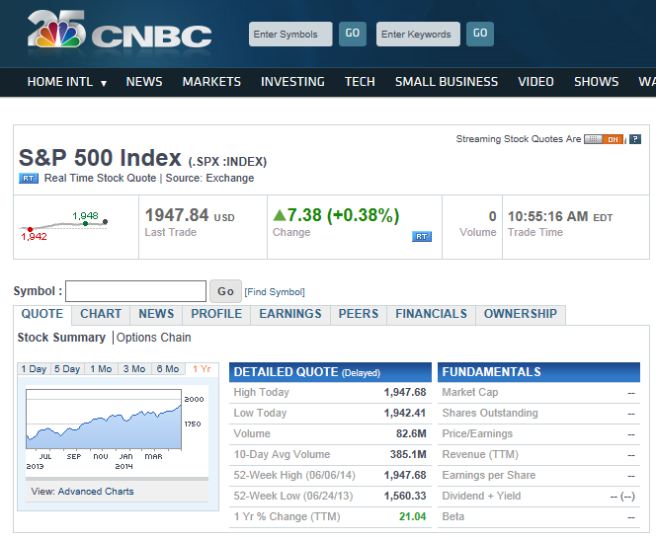This screenshot has width=656, height=540.
Task: Open the SHOWS menu
Action: (596, 82)
